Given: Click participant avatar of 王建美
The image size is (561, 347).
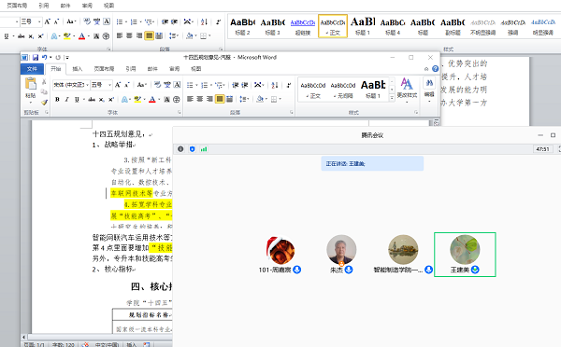Looking at the screenshot, I should click(465, 250).
